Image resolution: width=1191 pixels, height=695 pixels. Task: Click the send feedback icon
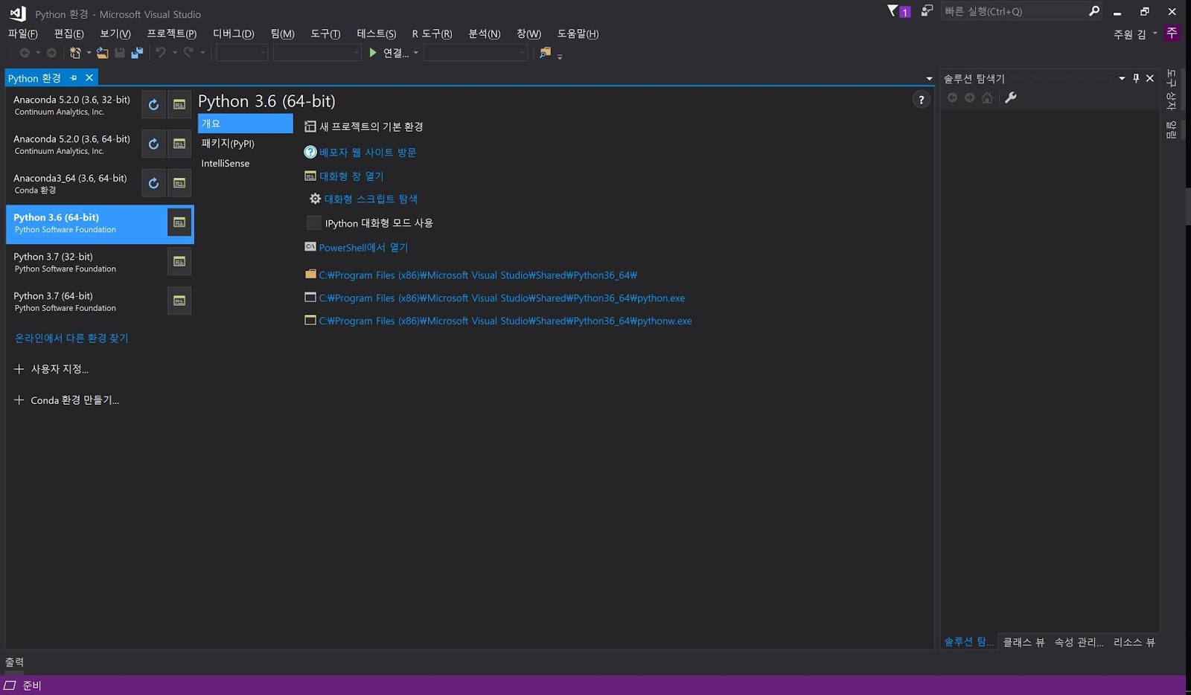pyautogui.click(x=927, y=11)
